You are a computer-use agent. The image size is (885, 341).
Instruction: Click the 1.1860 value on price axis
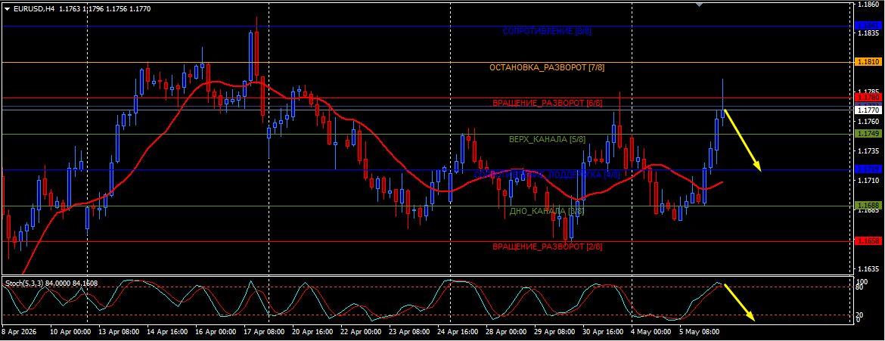(x=868, y=4)
